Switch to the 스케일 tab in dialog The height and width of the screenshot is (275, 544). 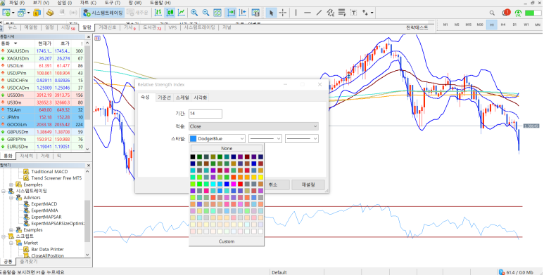point(182,98)
